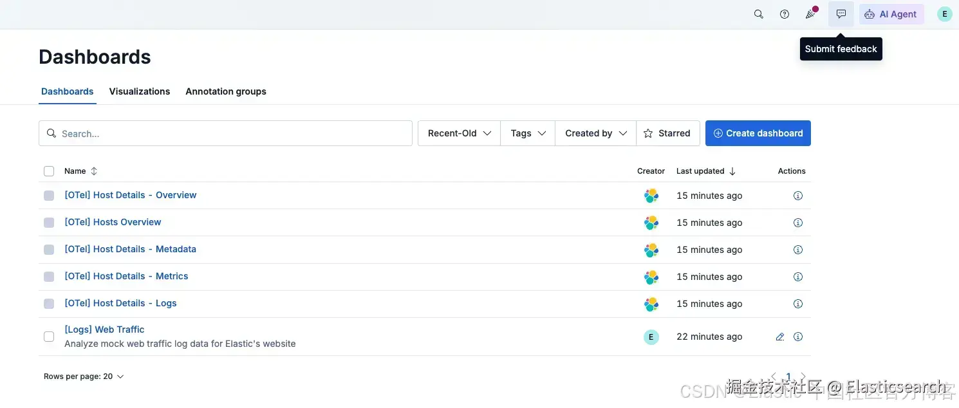Screen dimensions: 959x408
Task: Open the help circle icon in header
Action: click(785, 14)
